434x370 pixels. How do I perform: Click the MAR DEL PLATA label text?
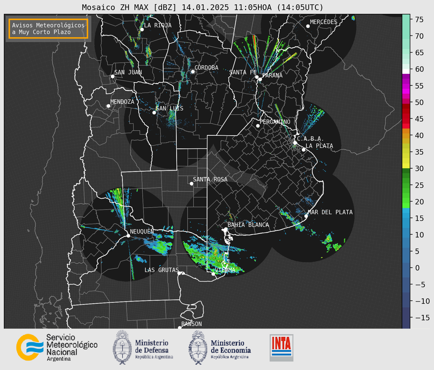(330, 212)
